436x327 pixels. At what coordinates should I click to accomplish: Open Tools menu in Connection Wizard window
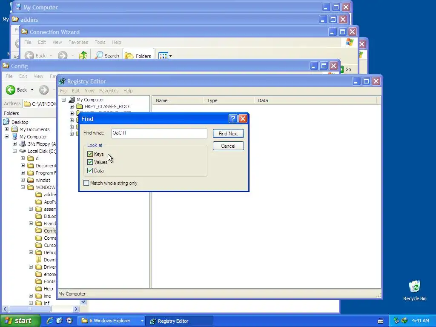click(100, 42)
